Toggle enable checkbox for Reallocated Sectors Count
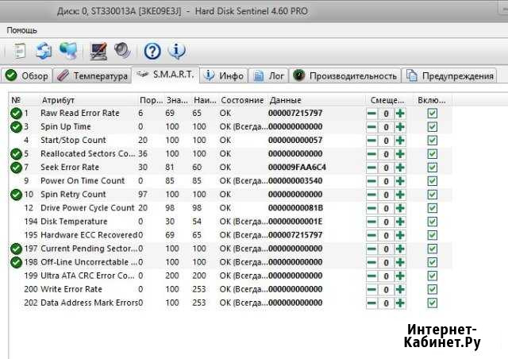This screenshot has width=508, height=359. tap(432, 154)
